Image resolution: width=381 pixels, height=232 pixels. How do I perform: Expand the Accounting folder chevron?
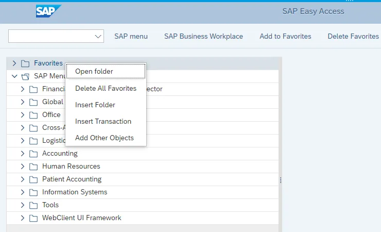click(x=23, y=154)
